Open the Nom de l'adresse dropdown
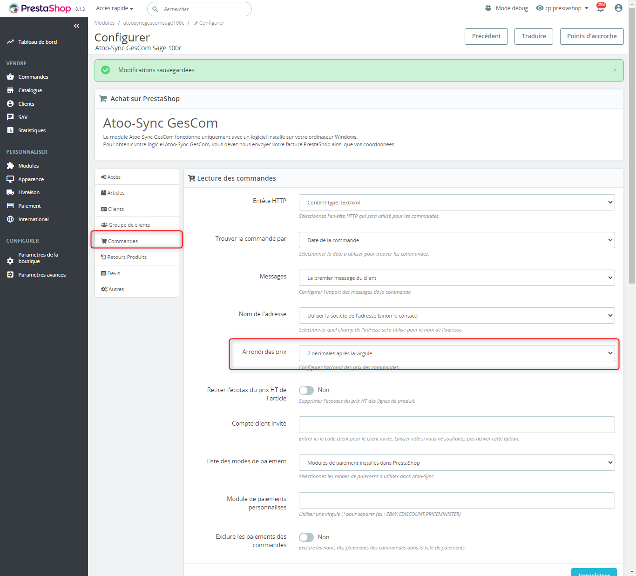Image resolution: width=636 pixels, height=576 pixels. 457,316
